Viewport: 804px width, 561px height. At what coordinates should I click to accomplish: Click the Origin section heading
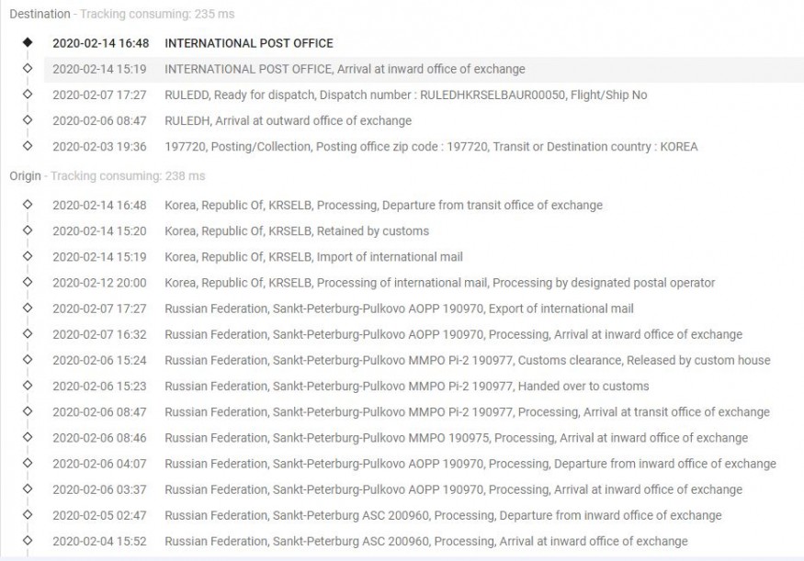point(26,175)
